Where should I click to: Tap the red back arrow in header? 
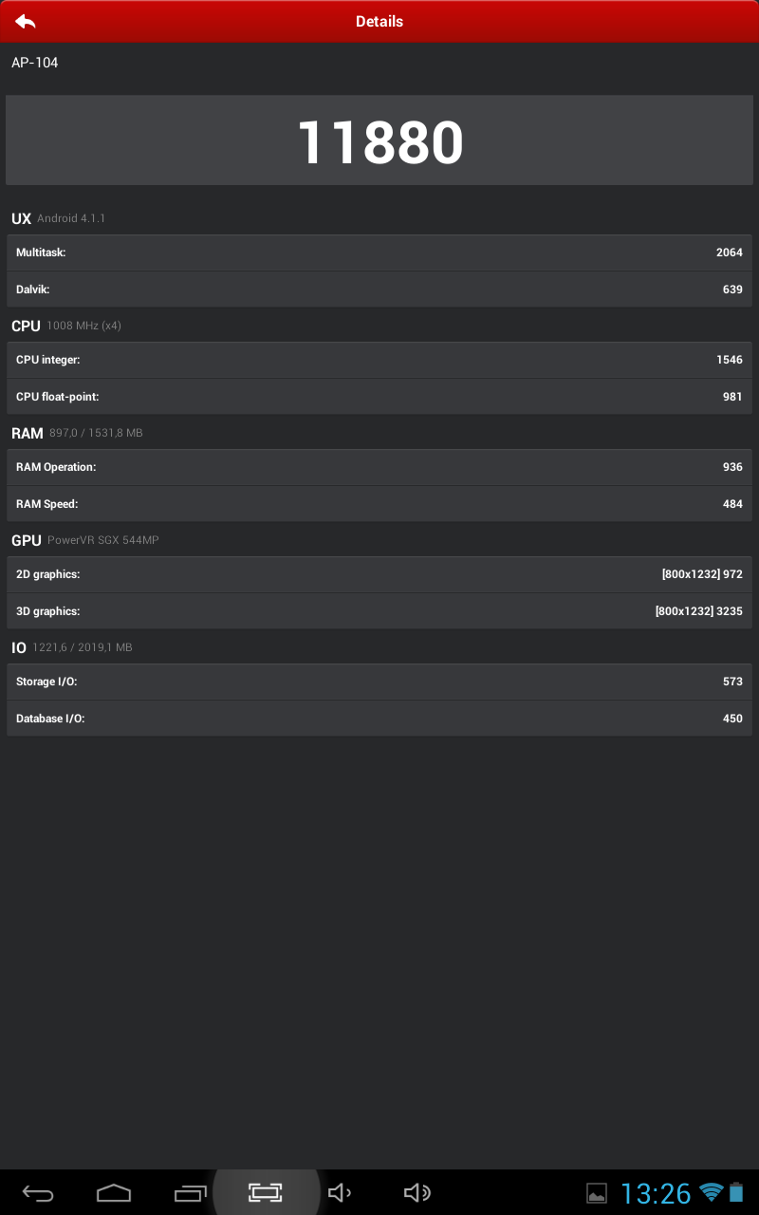coord(26,21)
